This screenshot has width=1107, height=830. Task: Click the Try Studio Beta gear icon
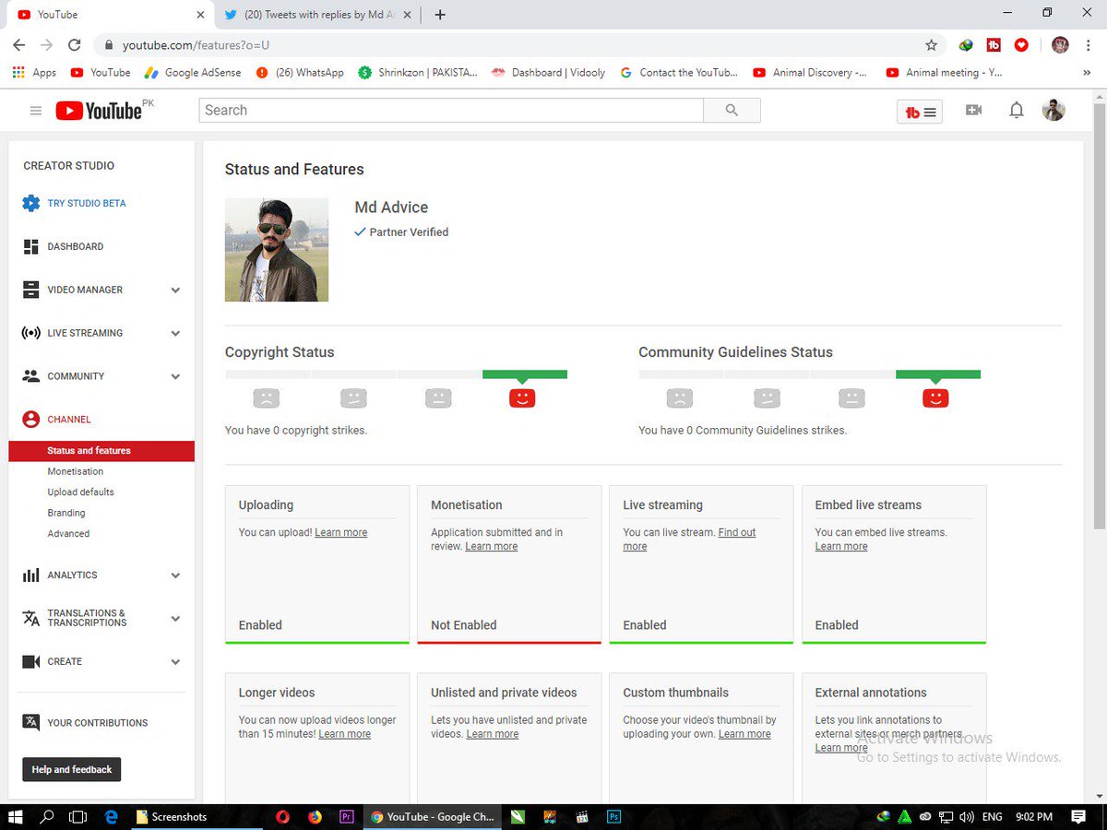30,203
